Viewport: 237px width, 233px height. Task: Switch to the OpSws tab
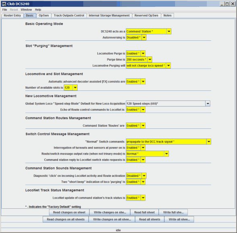point(44,15)
